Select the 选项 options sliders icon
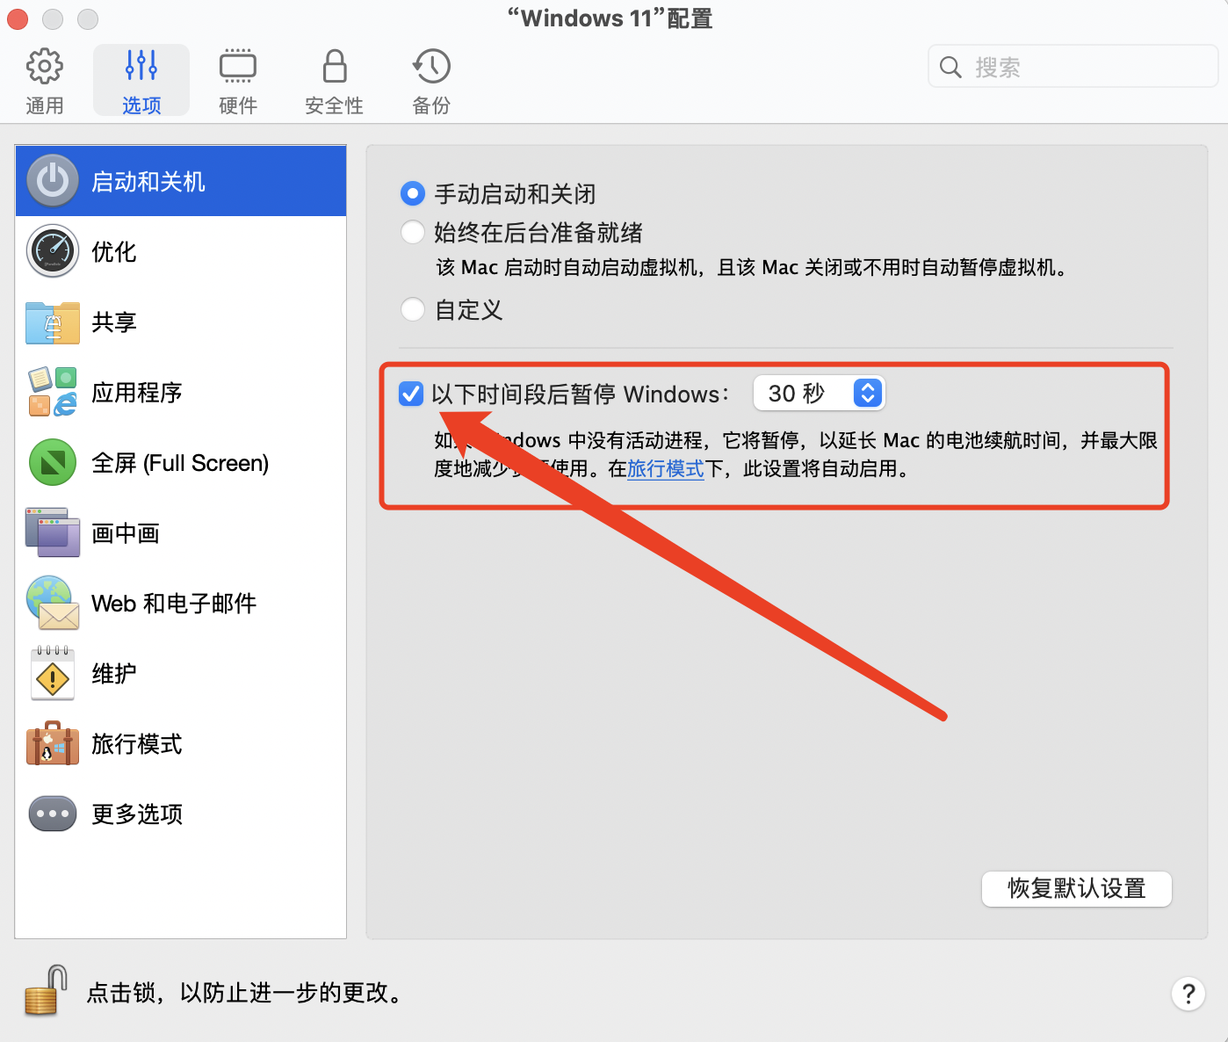The image size is (1228, 1042). click(141, 66)
